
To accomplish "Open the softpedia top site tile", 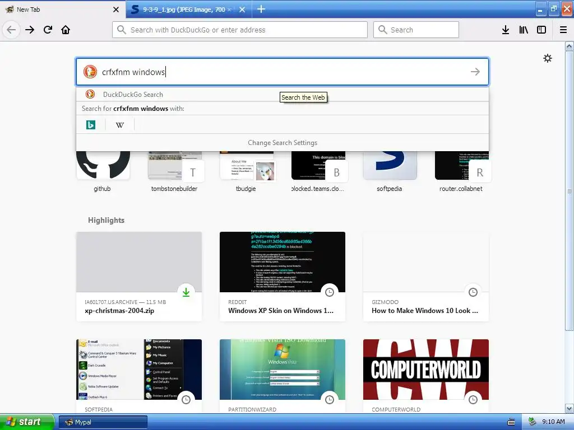I will 390,172.
